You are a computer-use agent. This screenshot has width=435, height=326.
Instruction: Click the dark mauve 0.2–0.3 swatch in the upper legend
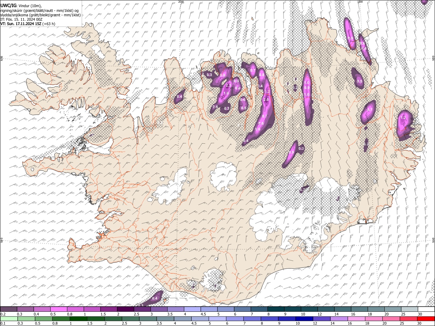(x=8, y=309)
